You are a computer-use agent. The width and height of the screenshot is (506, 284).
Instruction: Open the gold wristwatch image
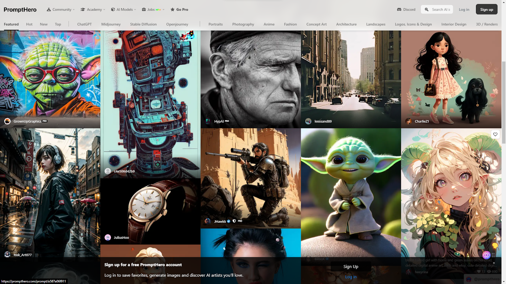point(151,211)
